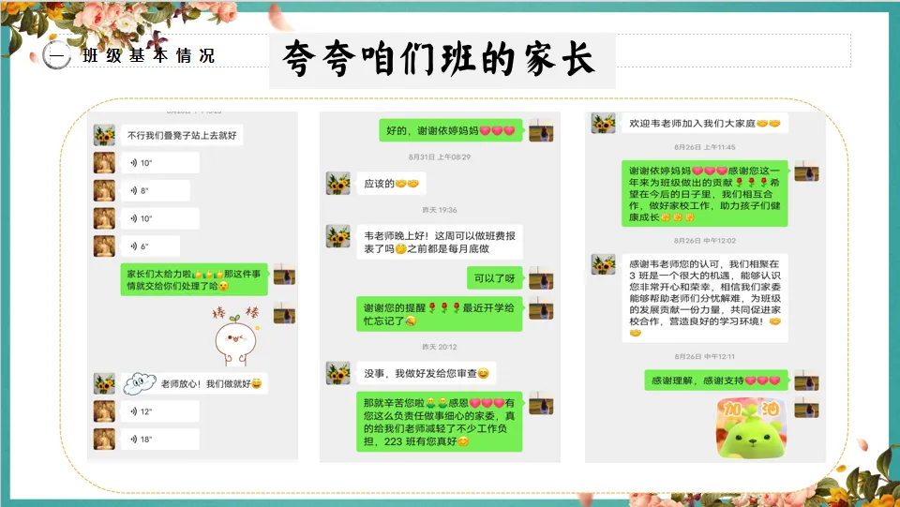Screen dimensions: 900x507
Task: Click the timestamp "8月26日 中午12:02"
Action: point(705,241)
